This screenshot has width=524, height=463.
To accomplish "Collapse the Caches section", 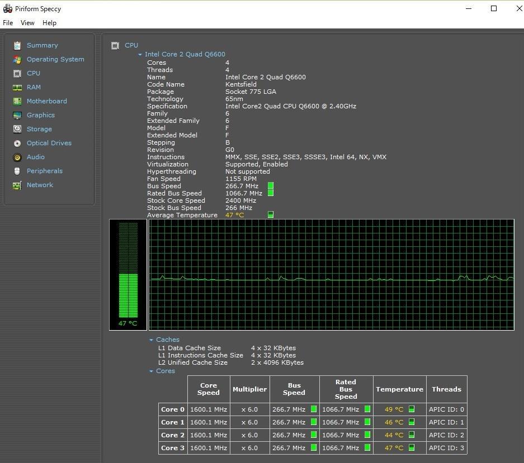I will (151, 340).
